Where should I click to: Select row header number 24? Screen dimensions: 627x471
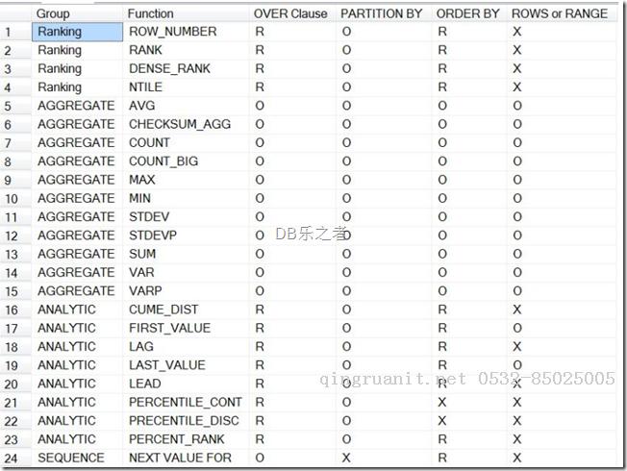pyautogui.click(x=10, y=458)
